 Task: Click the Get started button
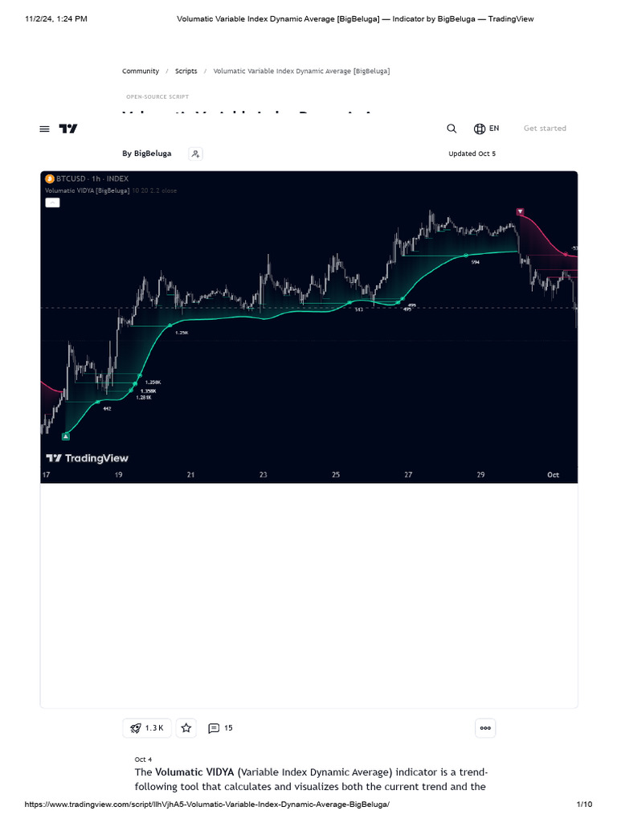pos(545,129)
